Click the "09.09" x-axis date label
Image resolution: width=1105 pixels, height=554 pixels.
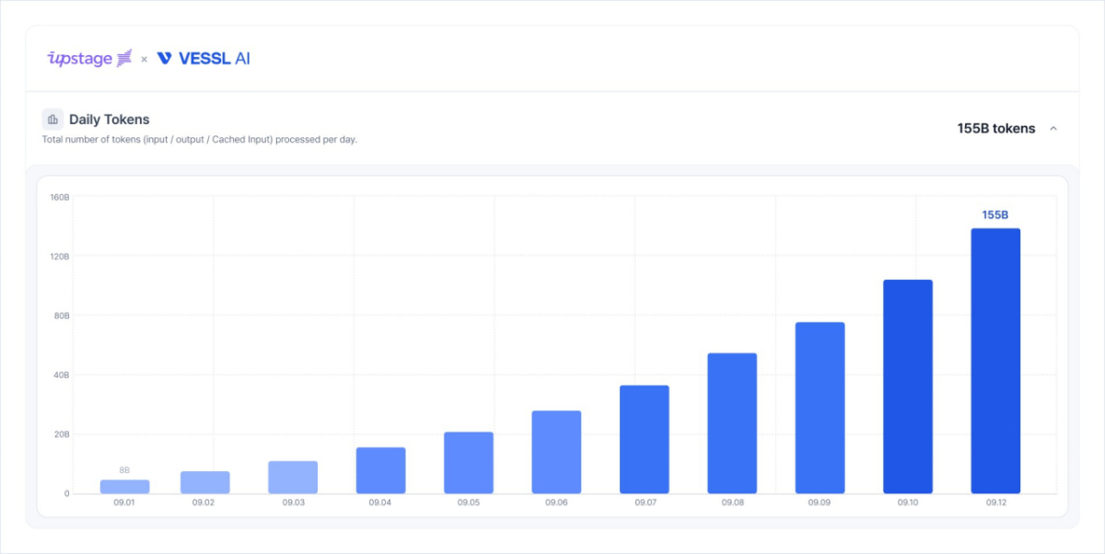[820, 503]
